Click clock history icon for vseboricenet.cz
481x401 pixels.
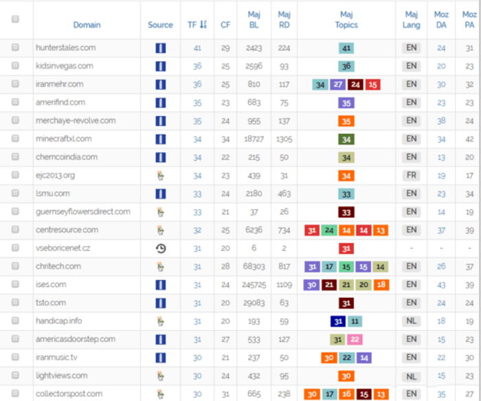point(161,249)
